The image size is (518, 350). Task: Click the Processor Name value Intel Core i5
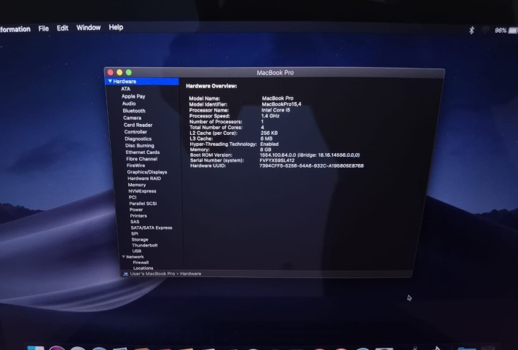click(x=275, y=110)
